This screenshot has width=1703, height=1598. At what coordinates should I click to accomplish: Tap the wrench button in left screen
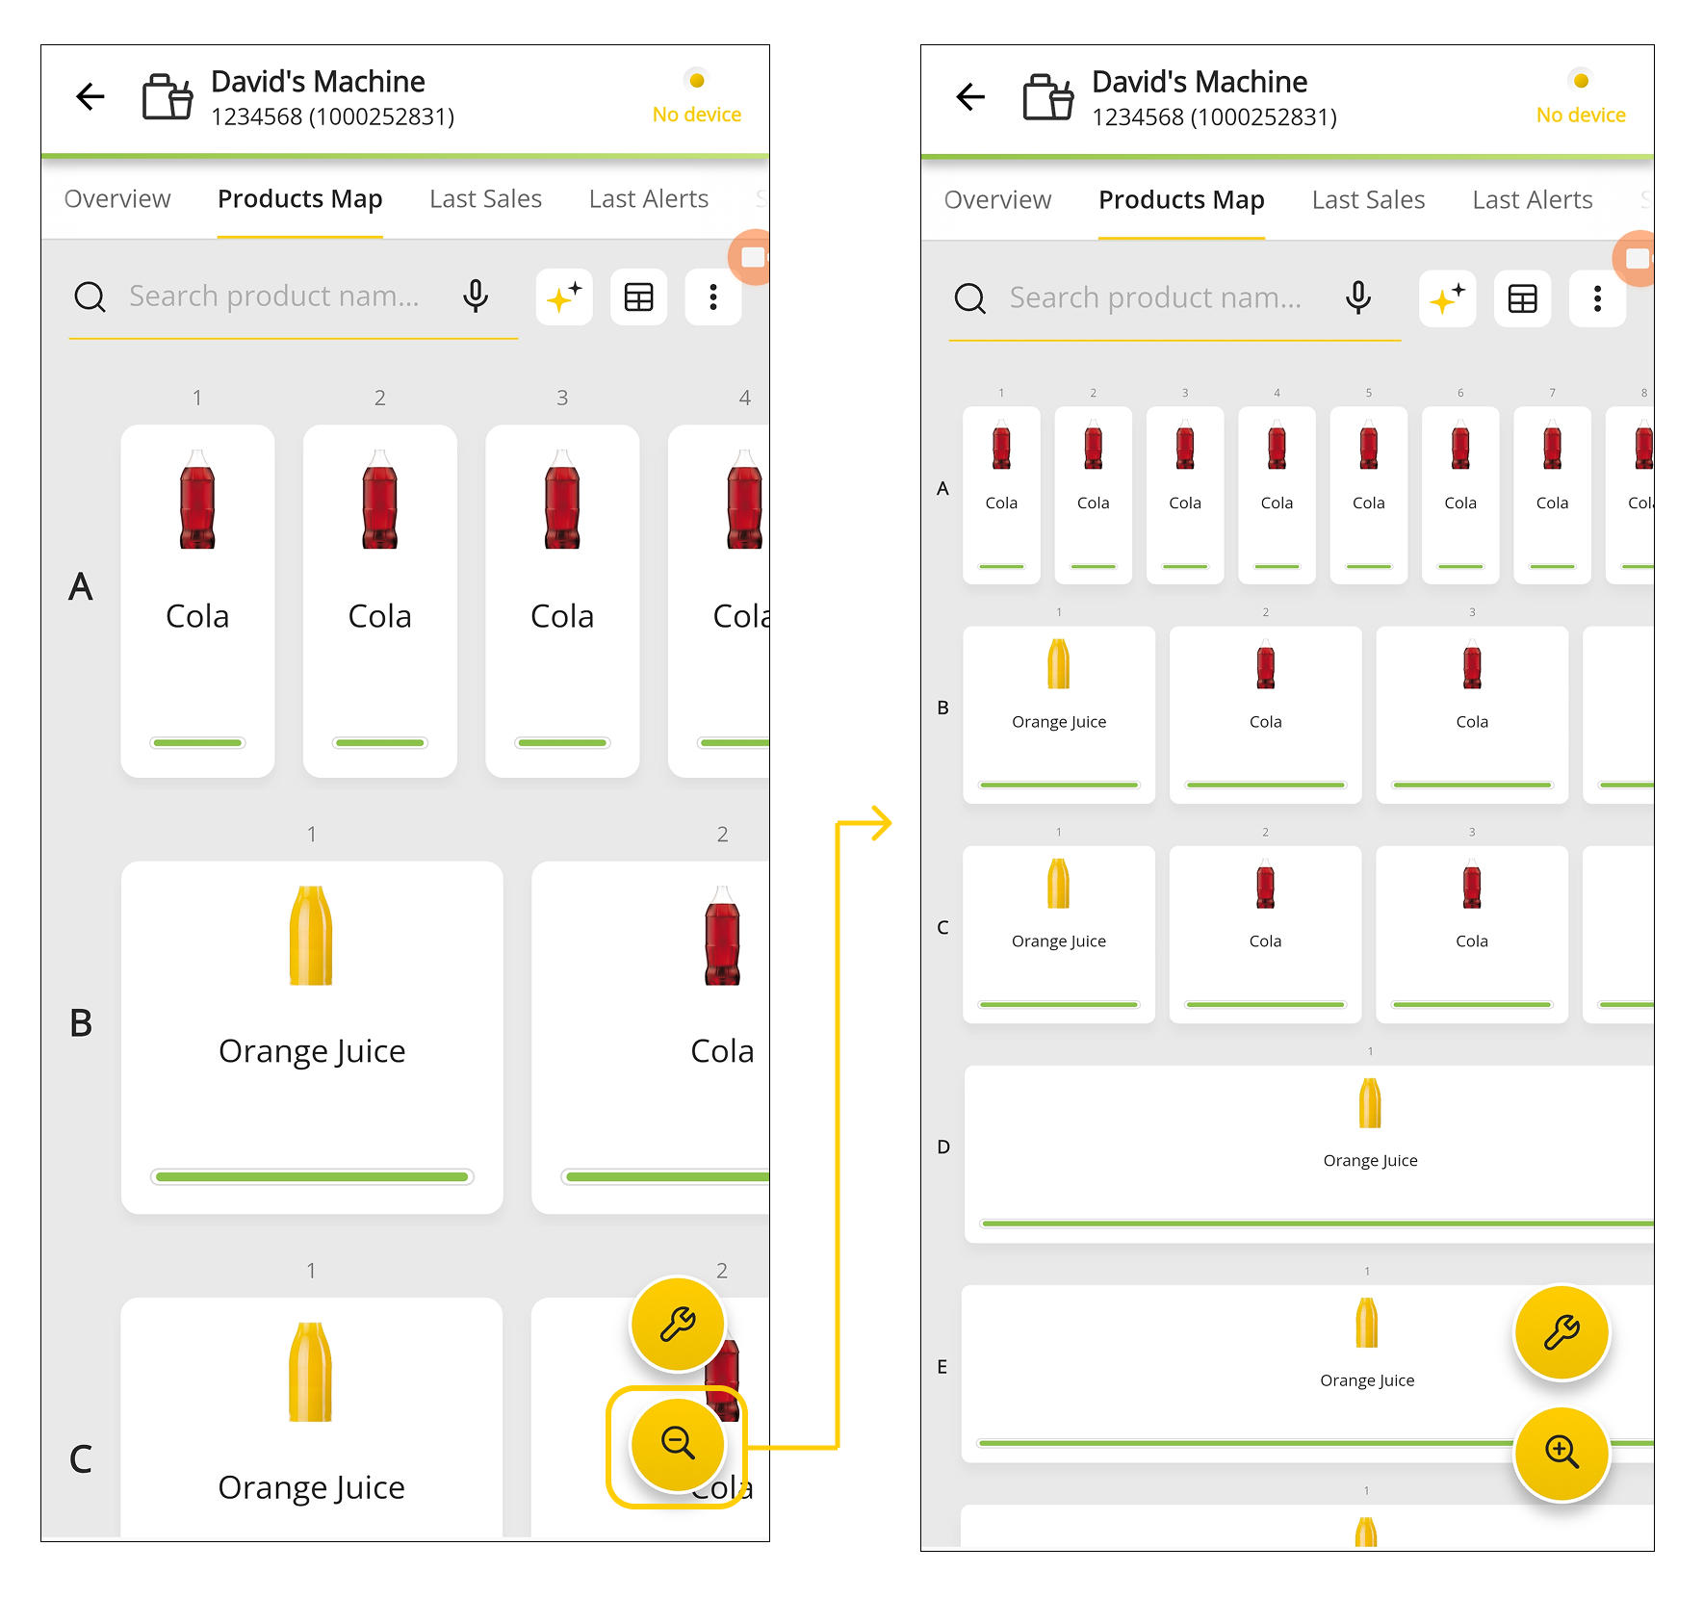pos(677,1325)
